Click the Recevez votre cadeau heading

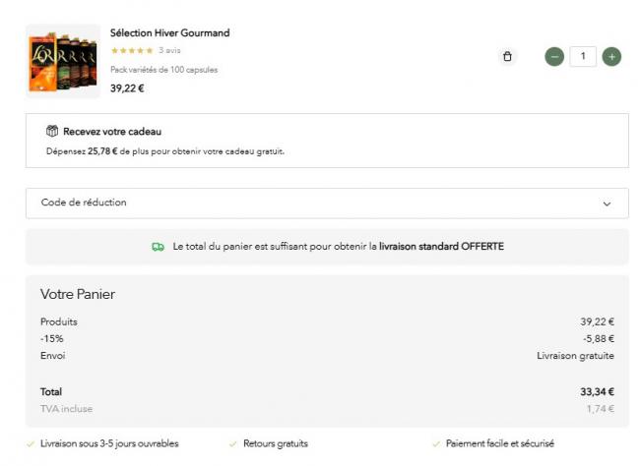(x=112, y=131)
